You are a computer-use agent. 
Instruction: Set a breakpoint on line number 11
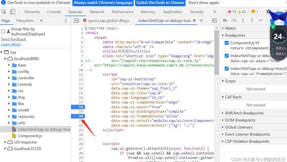[81, 74]
